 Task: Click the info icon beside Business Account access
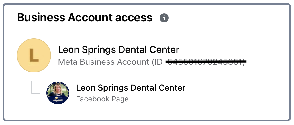coord(164,18)
